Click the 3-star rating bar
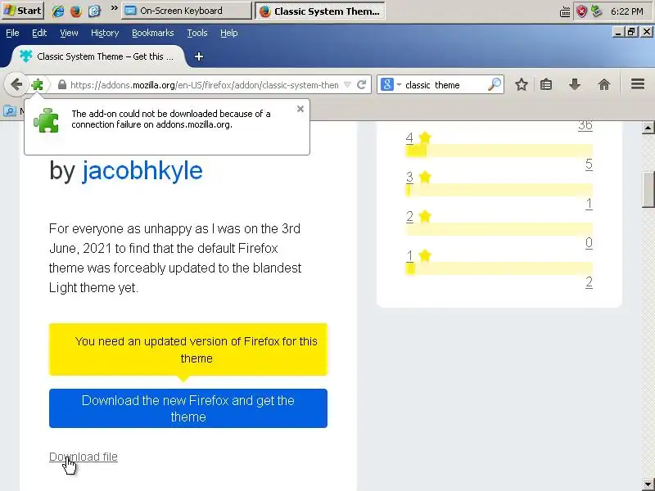Viewport: 655px width, 491px height. click(499, 190)
